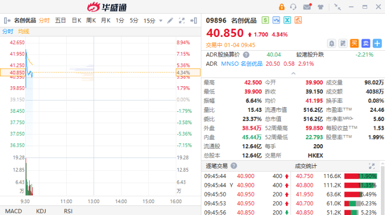Click the 41.950 row in trade statistics
This screenshot has width=385, height=215.
point(336,194)
